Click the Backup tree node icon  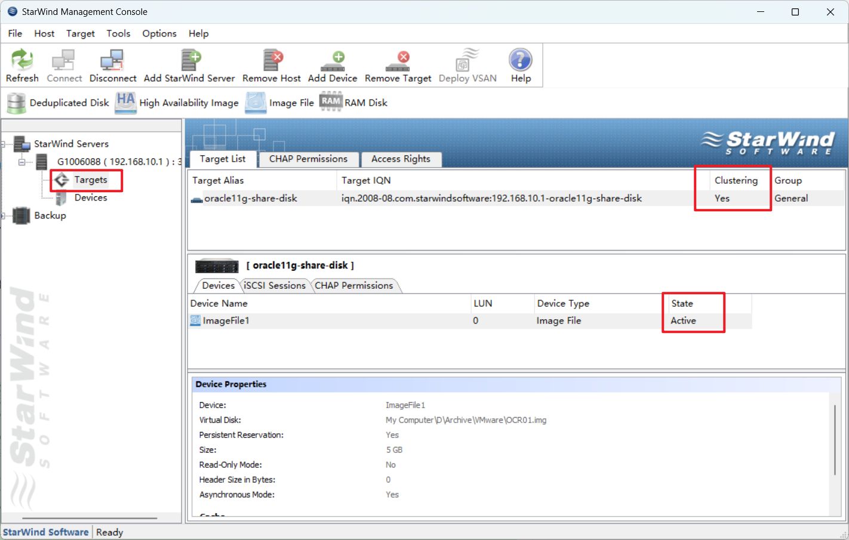21,215
